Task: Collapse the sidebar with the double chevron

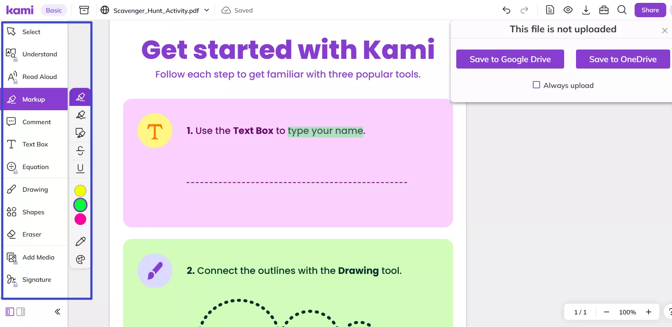Action: 57,312
